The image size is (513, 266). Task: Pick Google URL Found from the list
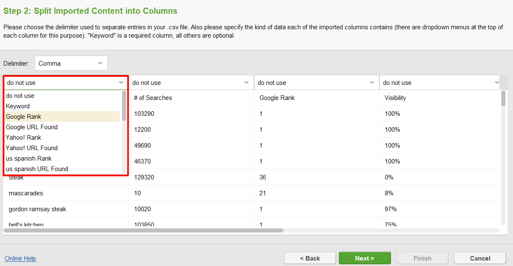(63, 127)
